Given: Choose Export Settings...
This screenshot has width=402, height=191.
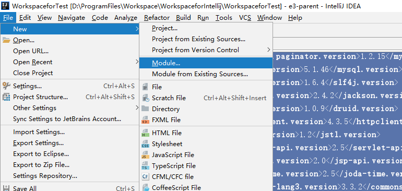Looking at the screenshot, I should pos(70,143).
